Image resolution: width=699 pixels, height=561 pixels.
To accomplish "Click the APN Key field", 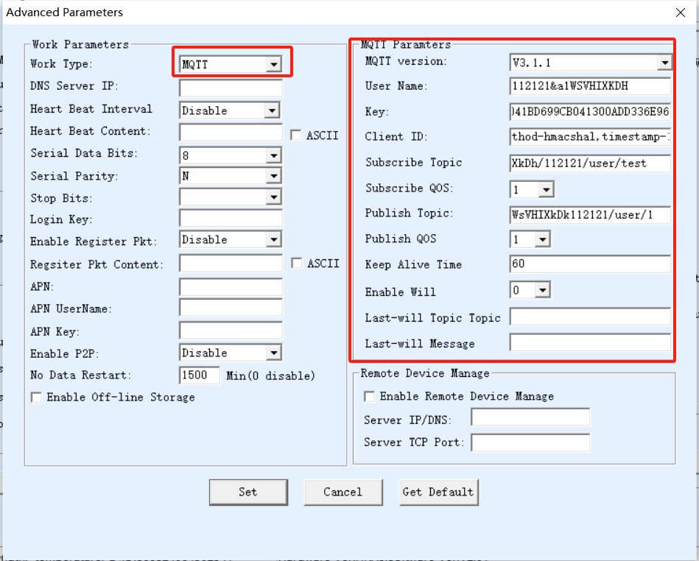I will tap(231, 331).
